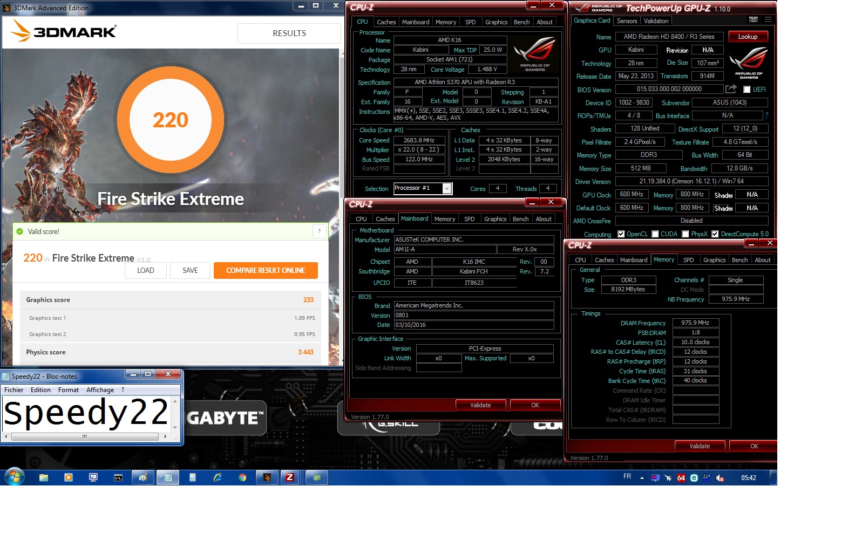This screenshot has height=534, width=855.
Task: Open the Bench tab in the top CPU-Z window
Action: [x=521, y=22]
